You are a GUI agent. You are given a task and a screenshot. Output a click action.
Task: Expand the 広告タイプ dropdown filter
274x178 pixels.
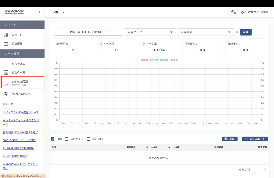[150, 32]
